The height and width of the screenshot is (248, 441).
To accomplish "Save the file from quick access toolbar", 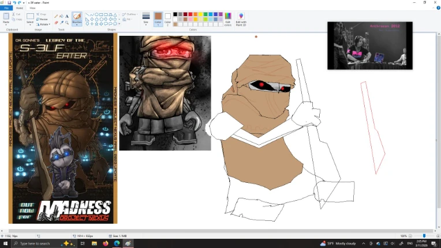I will (9, 2).
